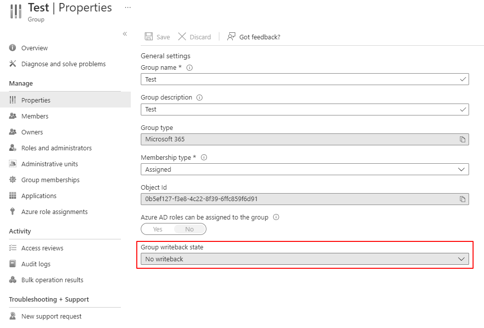
Task: Click the Bulk operation results icon
Action: 12,280
